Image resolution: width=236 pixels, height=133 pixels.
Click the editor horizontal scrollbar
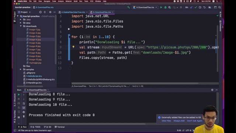tap(135, 83)
